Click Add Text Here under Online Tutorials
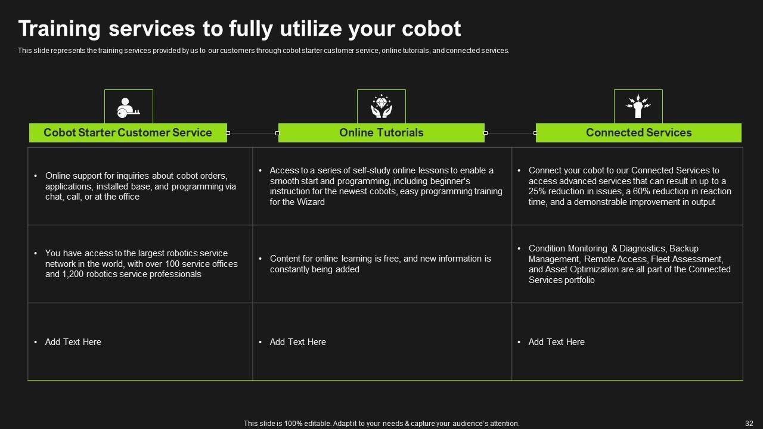This screenshot has height=429, width=763. point(298,342)
